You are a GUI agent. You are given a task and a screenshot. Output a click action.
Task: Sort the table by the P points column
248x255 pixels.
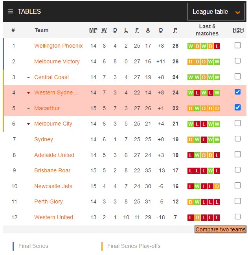pos(175,30)
